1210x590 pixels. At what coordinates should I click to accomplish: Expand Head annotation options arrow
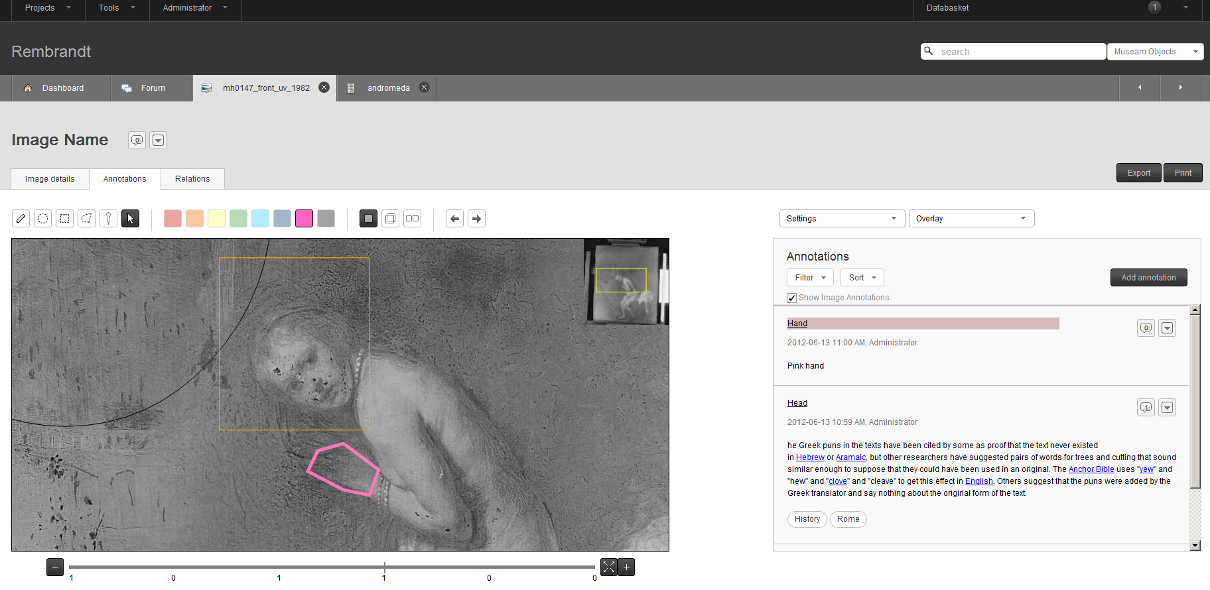point(1168,407)
